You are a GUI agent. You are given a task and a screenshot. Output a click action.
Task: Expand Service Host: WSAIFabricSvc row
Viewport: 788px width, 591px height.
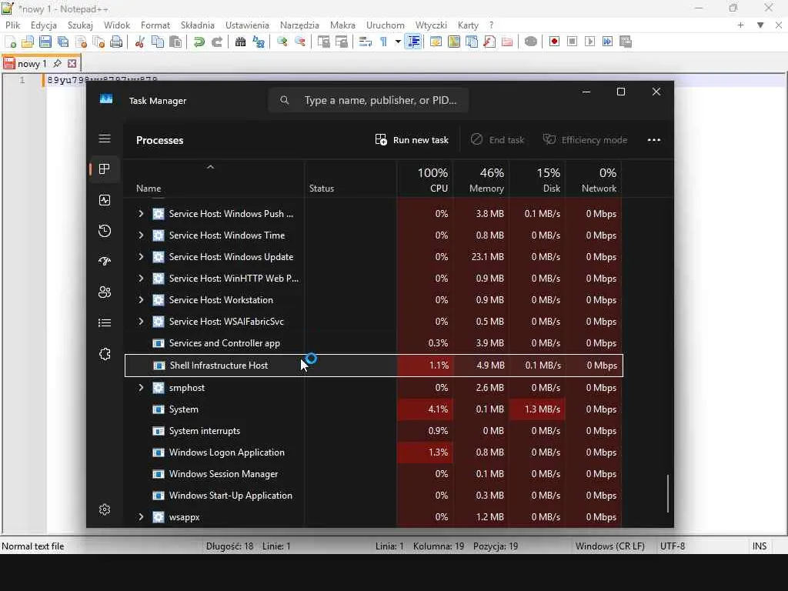(x=141, y=322)
